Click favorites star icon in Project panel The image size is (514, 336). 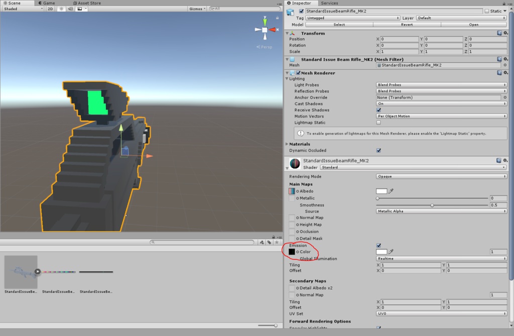(277, 242)
